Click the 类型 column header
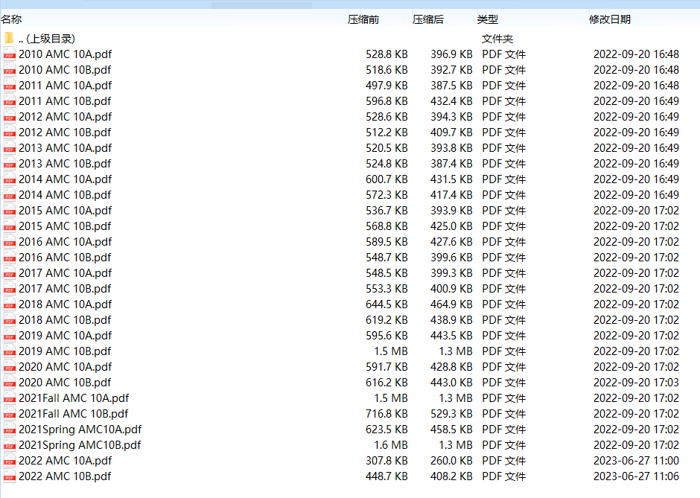700x498 pixels. [x=488, y=19]
